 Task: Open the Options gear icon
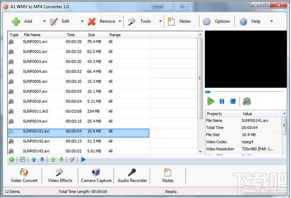(207, 22)
